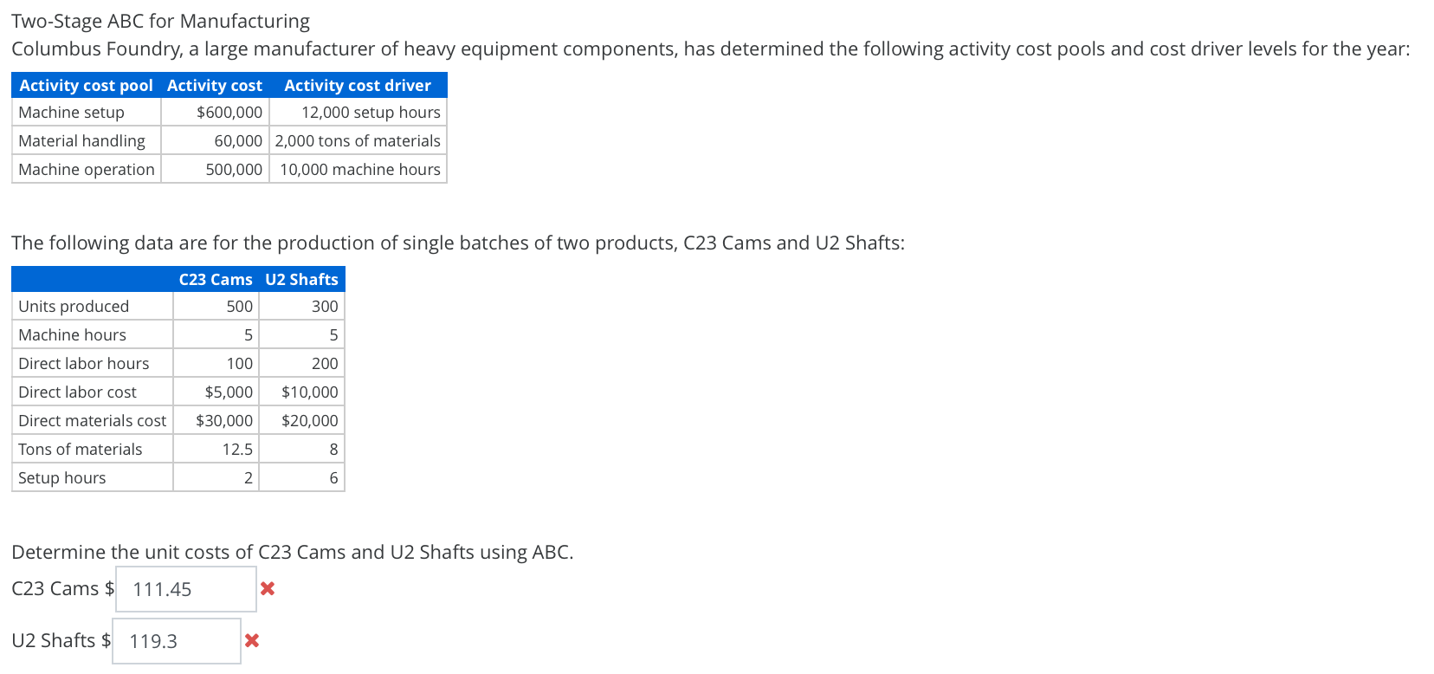Select the 12.5 tons of materials cell
1434x674 pixels.
click(216, 450)
